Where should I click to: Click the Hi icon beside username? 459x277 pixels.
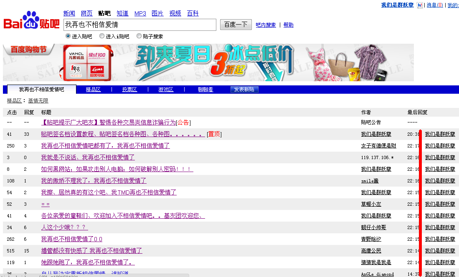[419, 5]
